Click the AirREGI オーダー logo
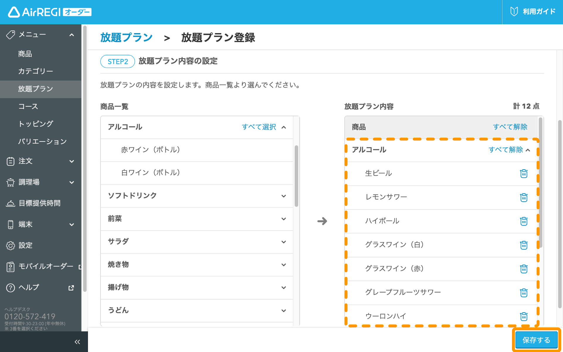Image resolution: width=563 pixels, height=352 pixels. [50, 12]
